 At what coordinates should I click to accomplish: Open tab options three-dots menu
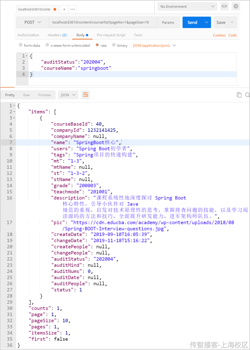73,9
